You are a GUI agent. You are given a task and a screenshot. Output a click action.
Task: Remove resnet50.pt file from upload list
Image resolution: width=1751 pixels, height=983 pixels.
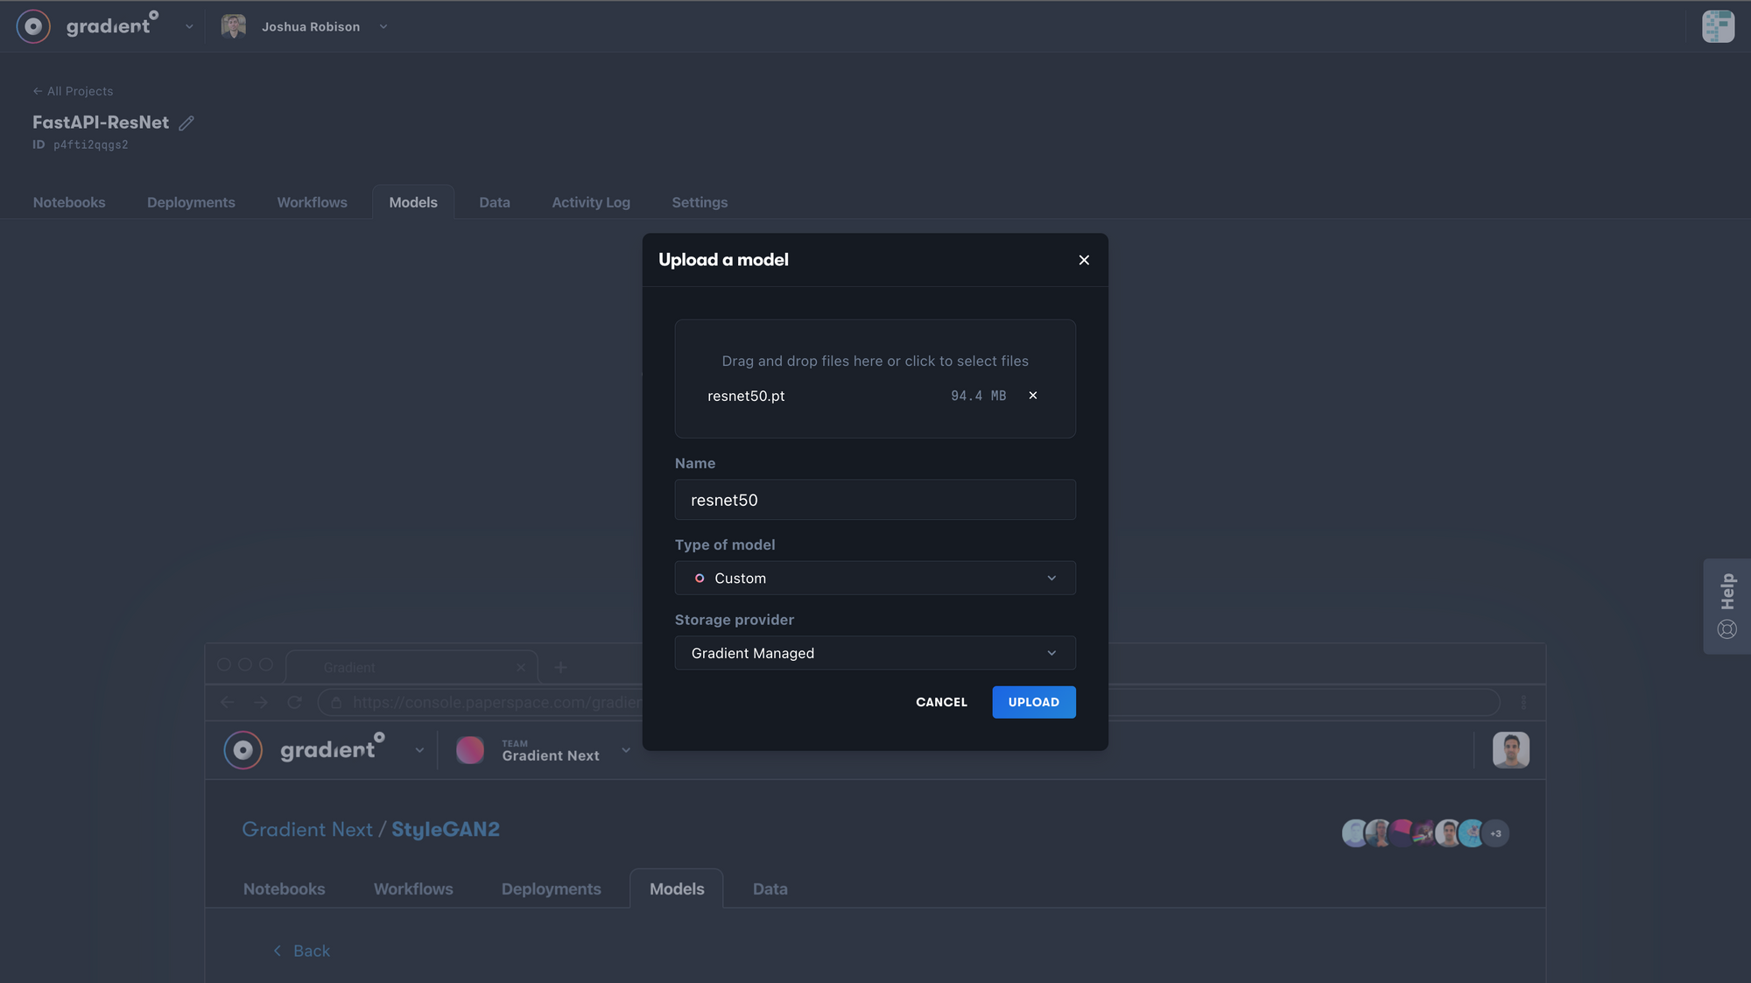pyautogui.click(x=1033, y=396)
